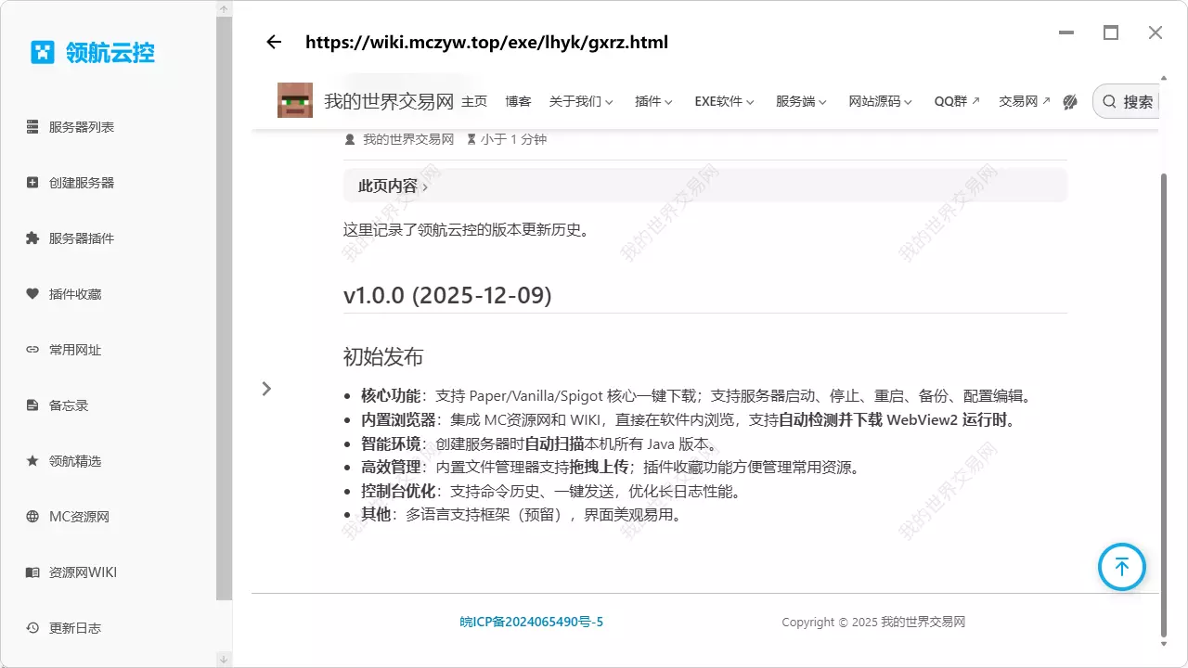The height and width of the screenshot is (668, 1188).
Task: Click the MC资源网 globe icon
Action: click(32, 517)
